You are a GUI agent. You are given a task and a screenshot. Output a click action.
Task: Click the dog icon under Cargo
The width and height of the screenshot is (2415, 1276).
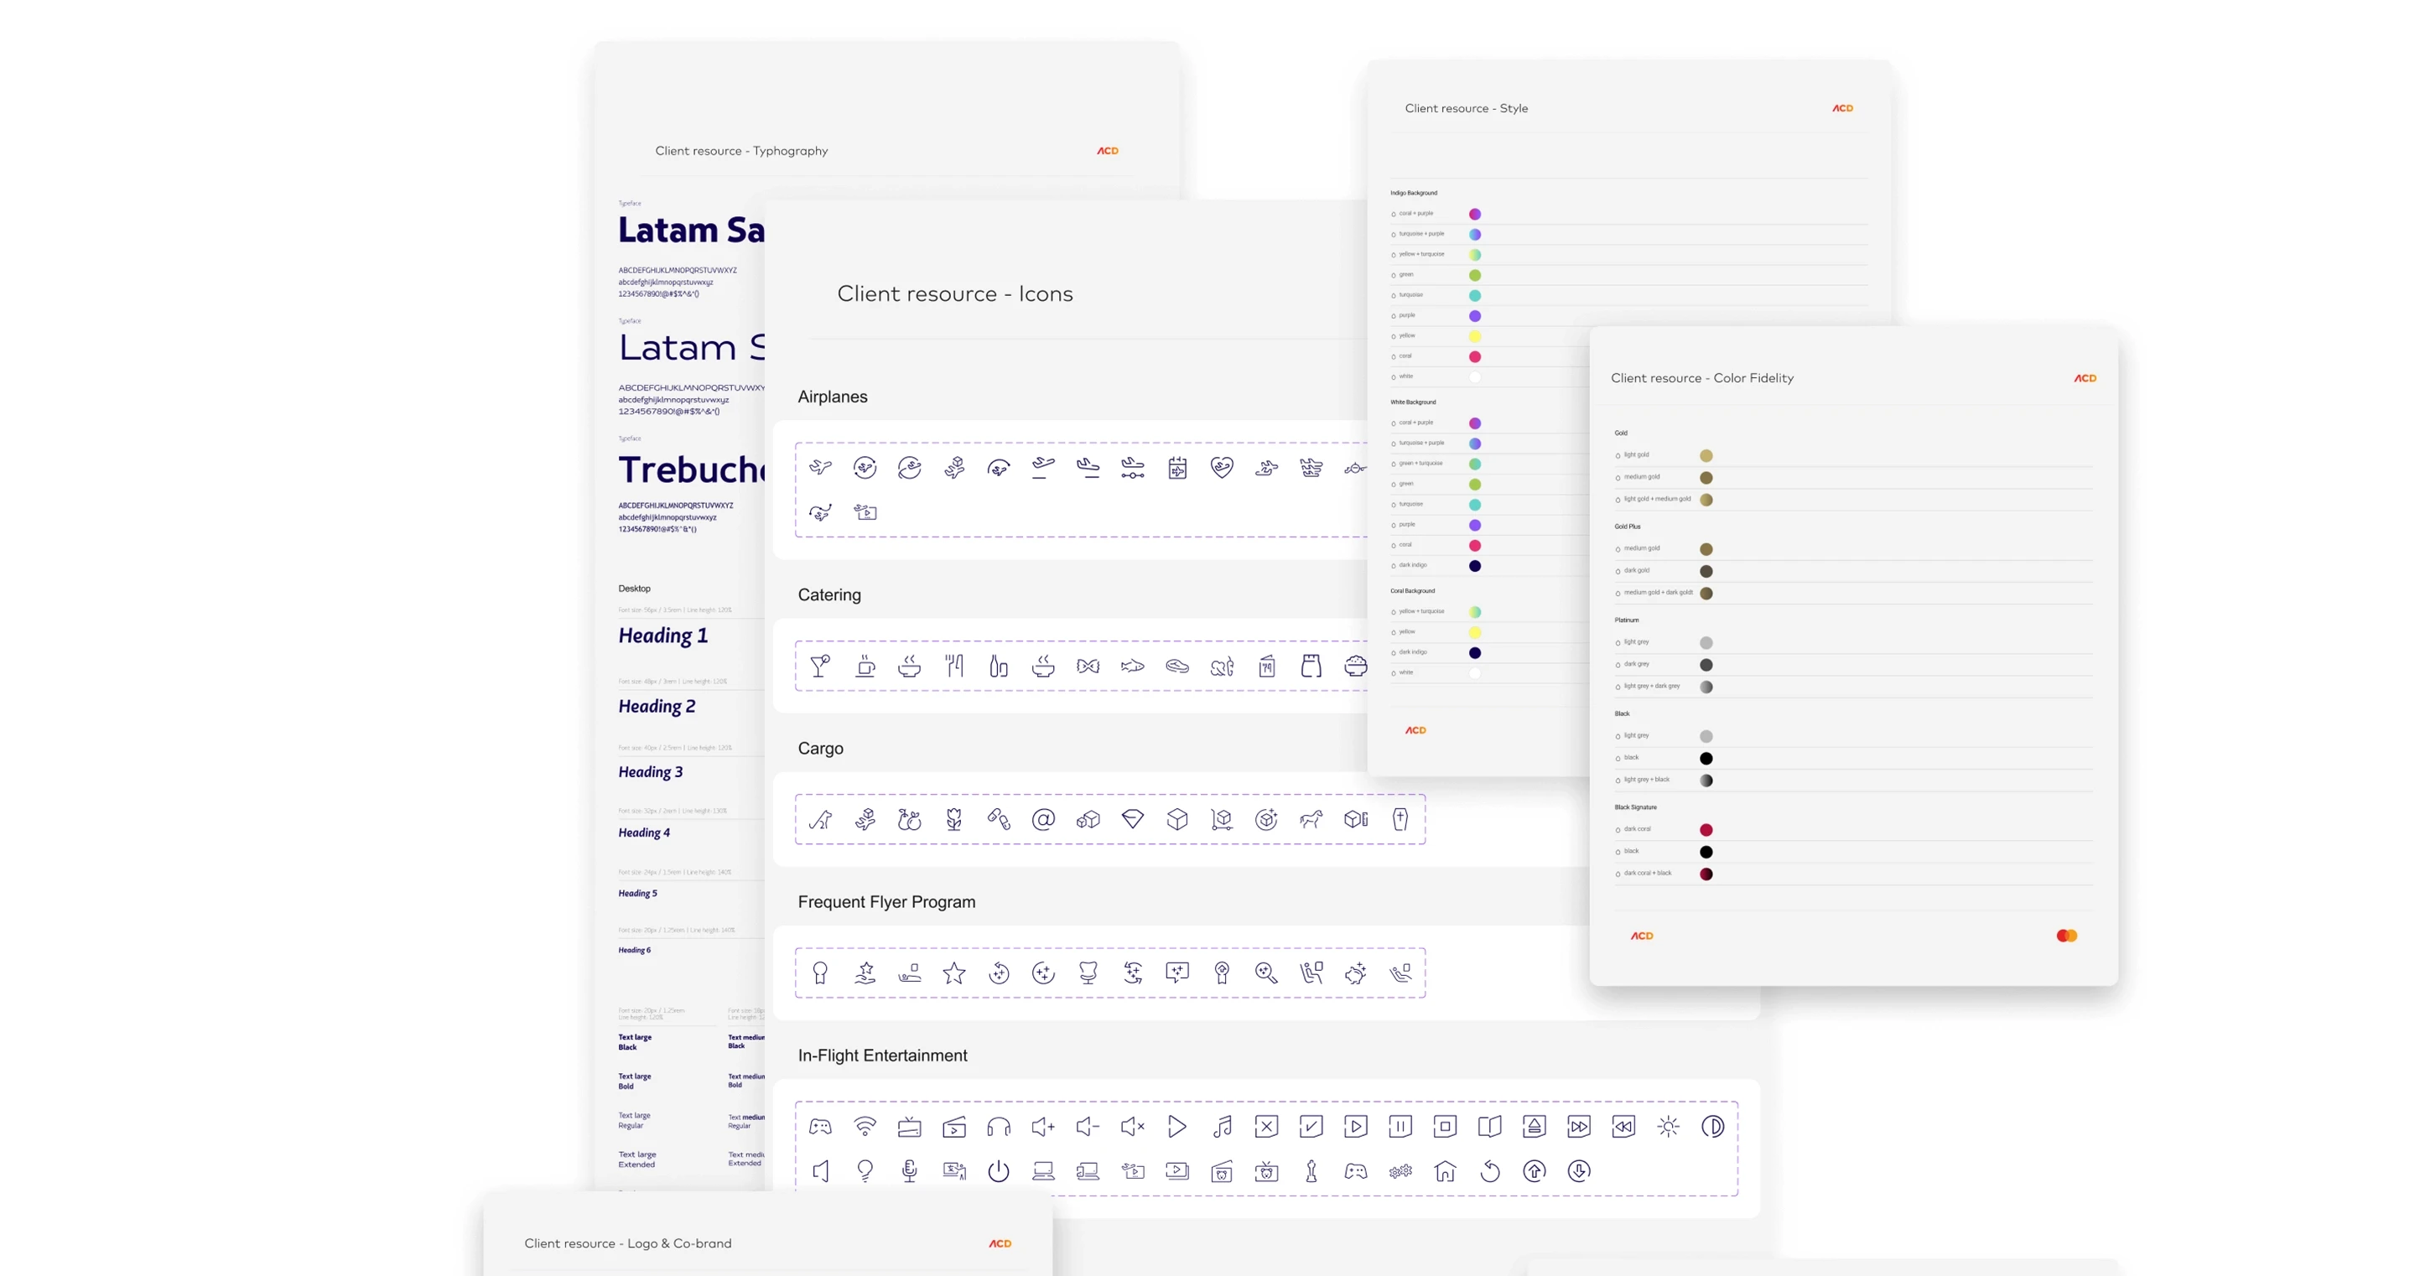[x=820, y=818]
